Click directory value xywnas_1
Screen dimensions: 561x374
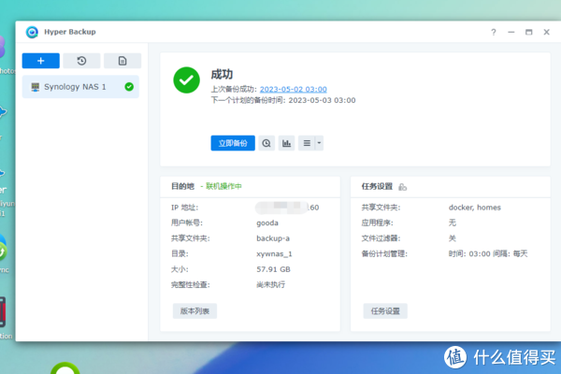(x=274, y=253)
